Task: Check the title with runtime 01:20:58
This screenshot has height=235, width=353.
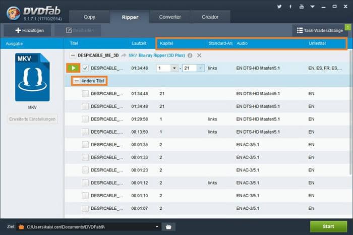Action: (x=85, y=119)
